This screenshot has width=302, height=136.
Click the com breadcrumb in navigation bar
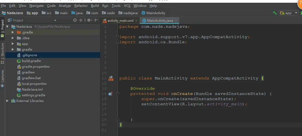click(92, 13)
